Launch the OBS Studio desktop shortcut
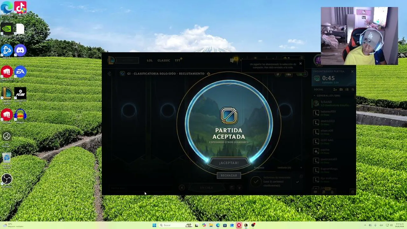This screenshot has width=407, height=229. coord(7,180)
